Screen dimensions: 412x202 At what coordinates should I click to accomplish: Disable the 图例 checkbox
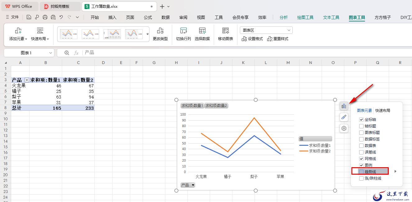pos(361,165)
